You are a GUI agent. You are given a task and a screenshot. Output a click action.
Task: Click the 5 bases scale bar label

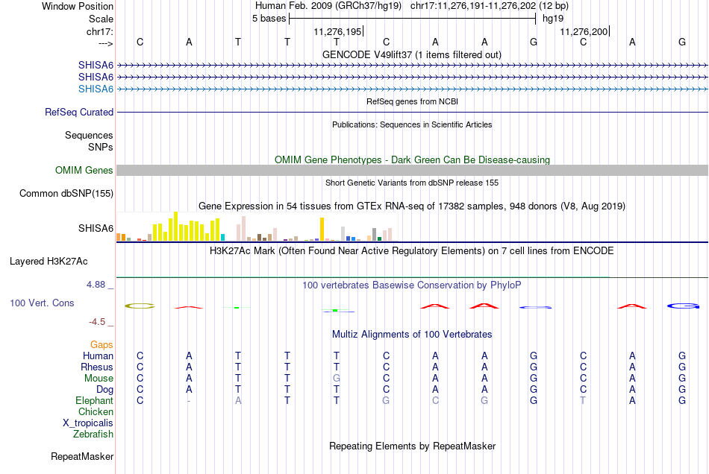click(x=269, y=19)
